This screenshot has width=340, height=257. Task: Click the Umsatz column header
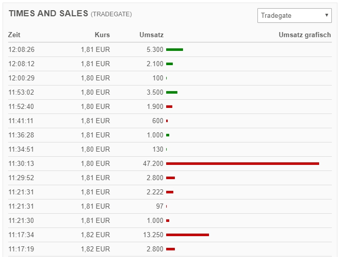151,35
